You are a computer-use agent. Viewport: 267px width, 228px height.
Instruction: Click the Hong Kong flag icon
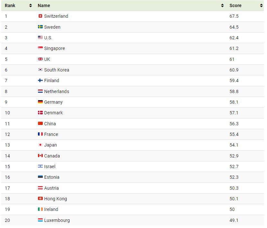click(x=40, y=199)
